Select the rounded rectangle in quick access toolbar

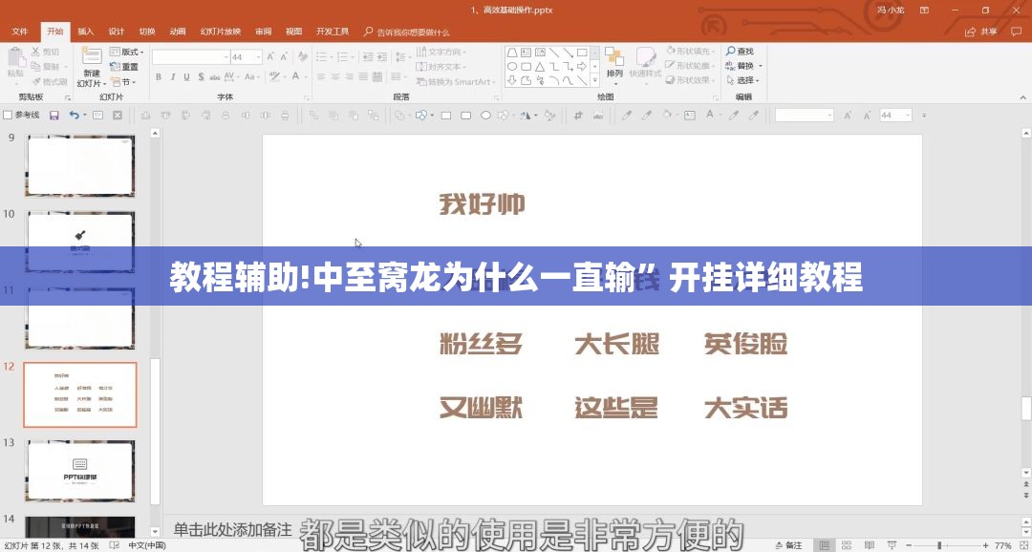[465, 116]
